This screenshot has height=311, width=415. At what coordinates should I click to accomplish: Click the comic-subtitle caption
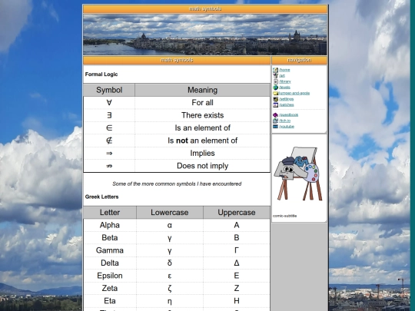285,216
